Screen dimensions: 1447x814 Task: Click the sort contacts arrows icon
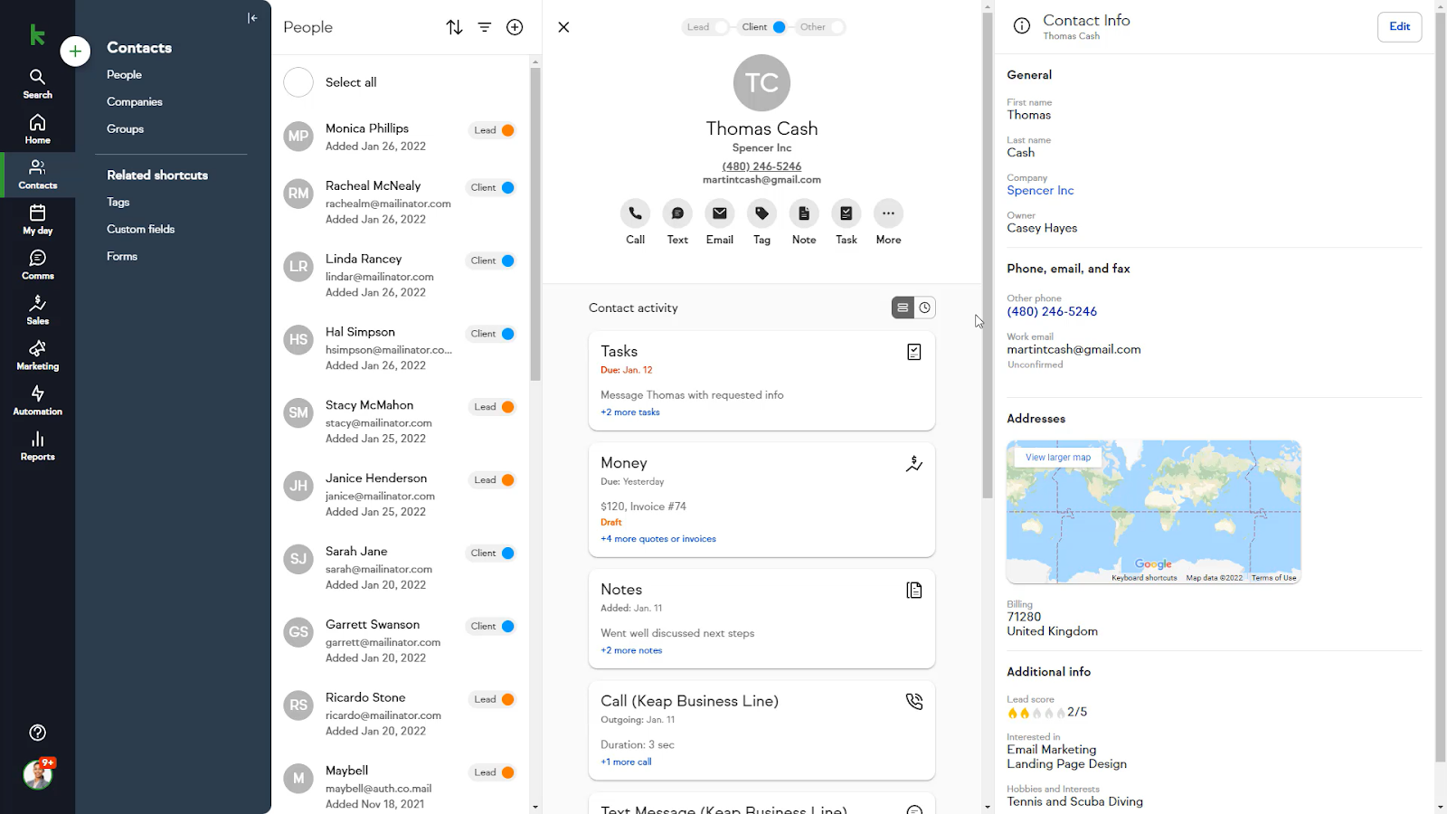(x=454, y=27)
